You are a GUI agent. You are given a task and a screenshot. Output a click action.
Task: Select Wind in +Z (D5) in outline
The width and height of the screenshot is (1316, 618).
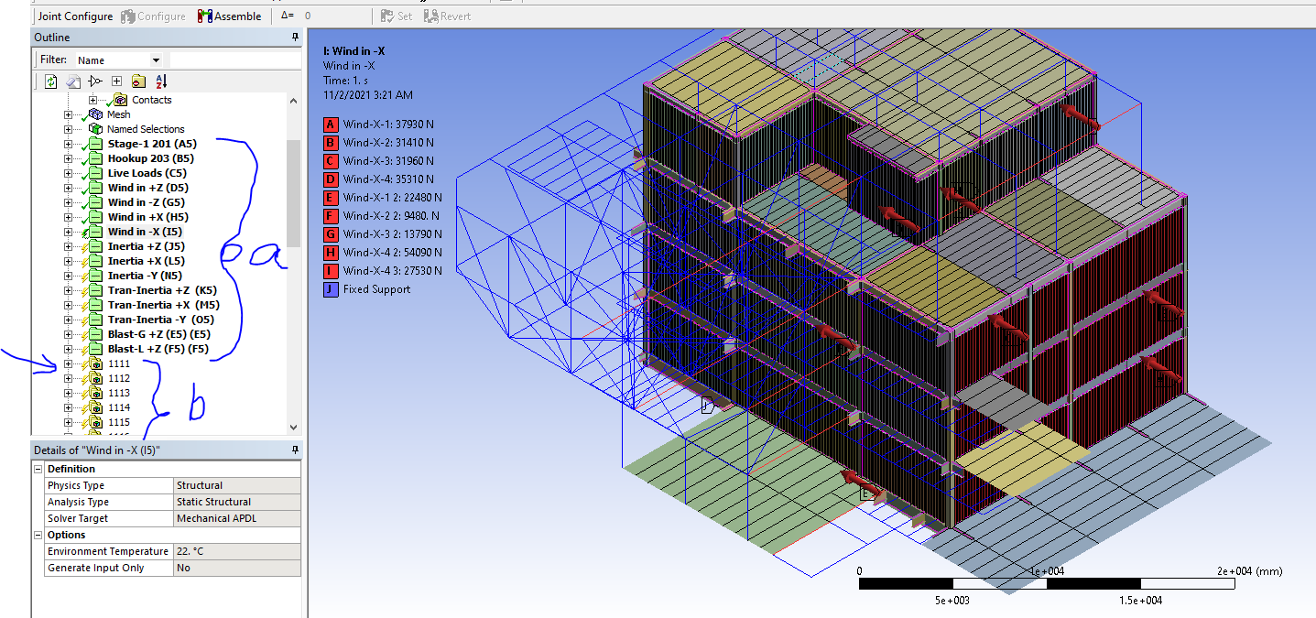click(147, 188)
